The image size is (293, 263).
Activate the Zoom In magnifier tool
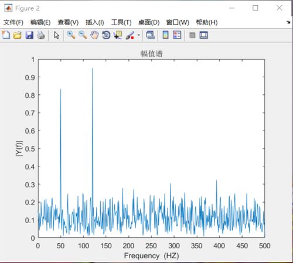tap(71, 35)
